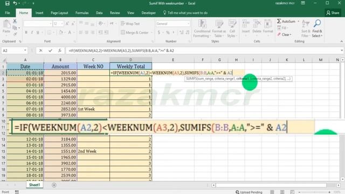345x194 pixels.
Task: Switch to the Developer tab
Action: coord(149,13)
